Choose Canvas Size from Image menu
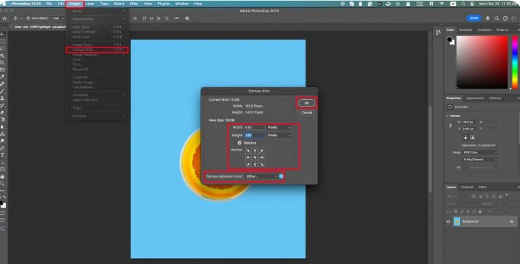Image resolution: width=520 pixels, height=264 pixels. point(97,50)
